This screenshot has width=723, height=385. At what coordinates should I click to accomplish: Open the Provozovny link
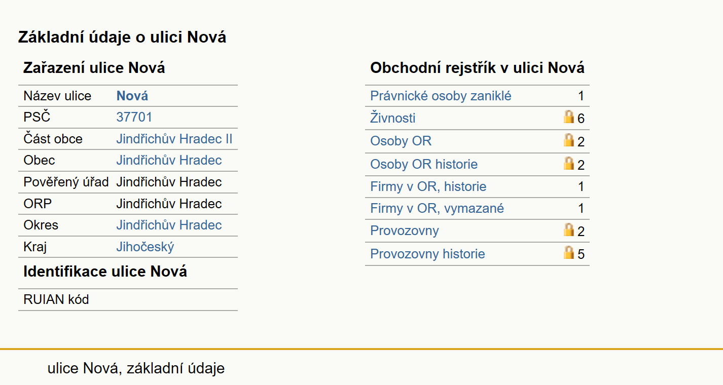coord(405,230)
